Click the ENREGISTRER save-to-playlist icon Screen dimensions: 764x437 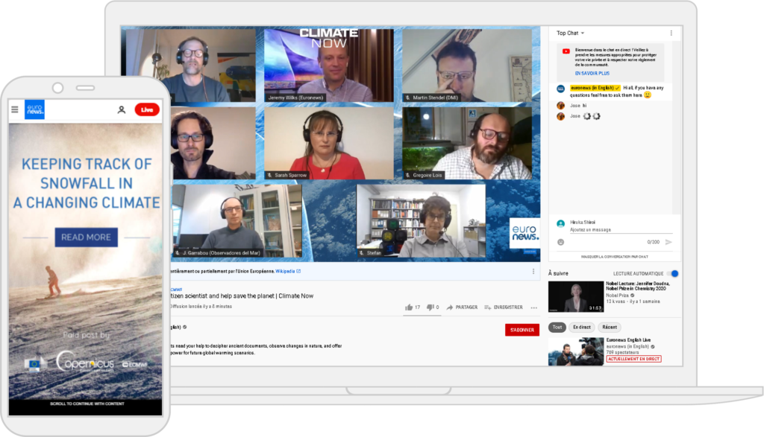(488, 307)
